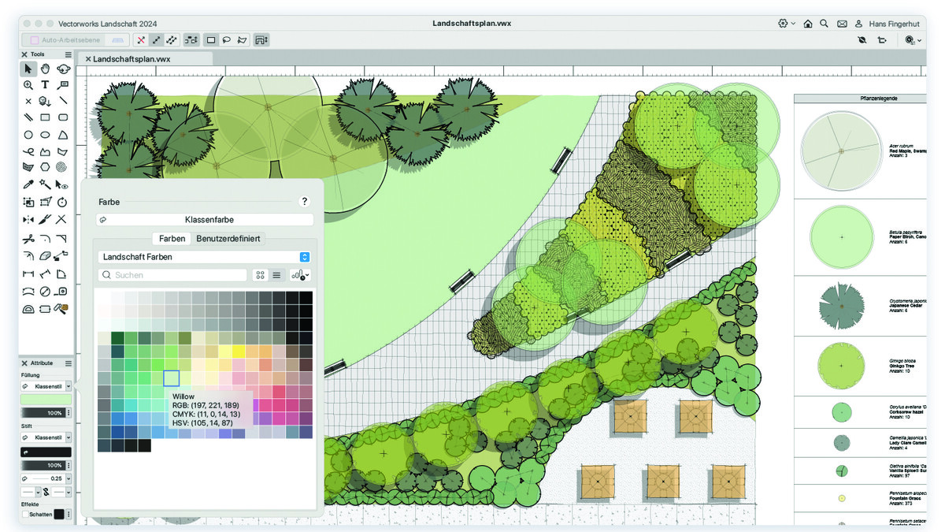Click the light green fill color preview

click(46, 400)
